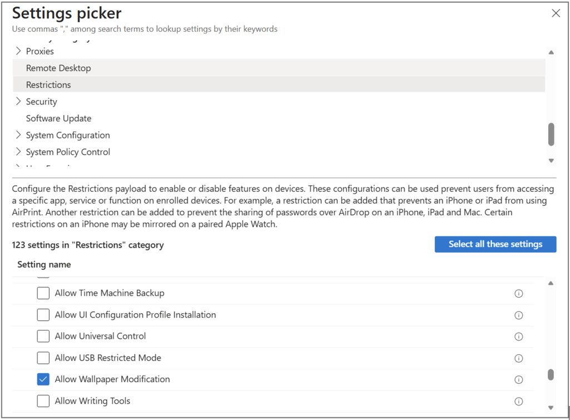The width and height of the screenshot is (570, 420).
Task: Select the System Policy Control category label
Action: point(68,152)
